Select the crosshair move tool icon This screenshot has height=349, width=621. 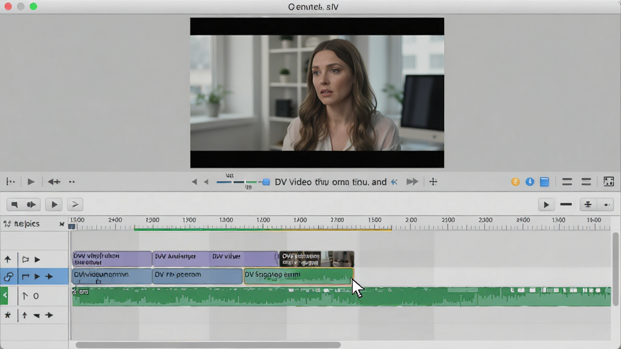point(433,182)
